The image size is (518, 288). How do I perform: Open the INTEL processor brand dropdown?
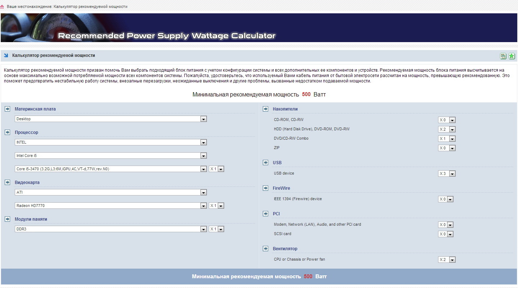111,142
